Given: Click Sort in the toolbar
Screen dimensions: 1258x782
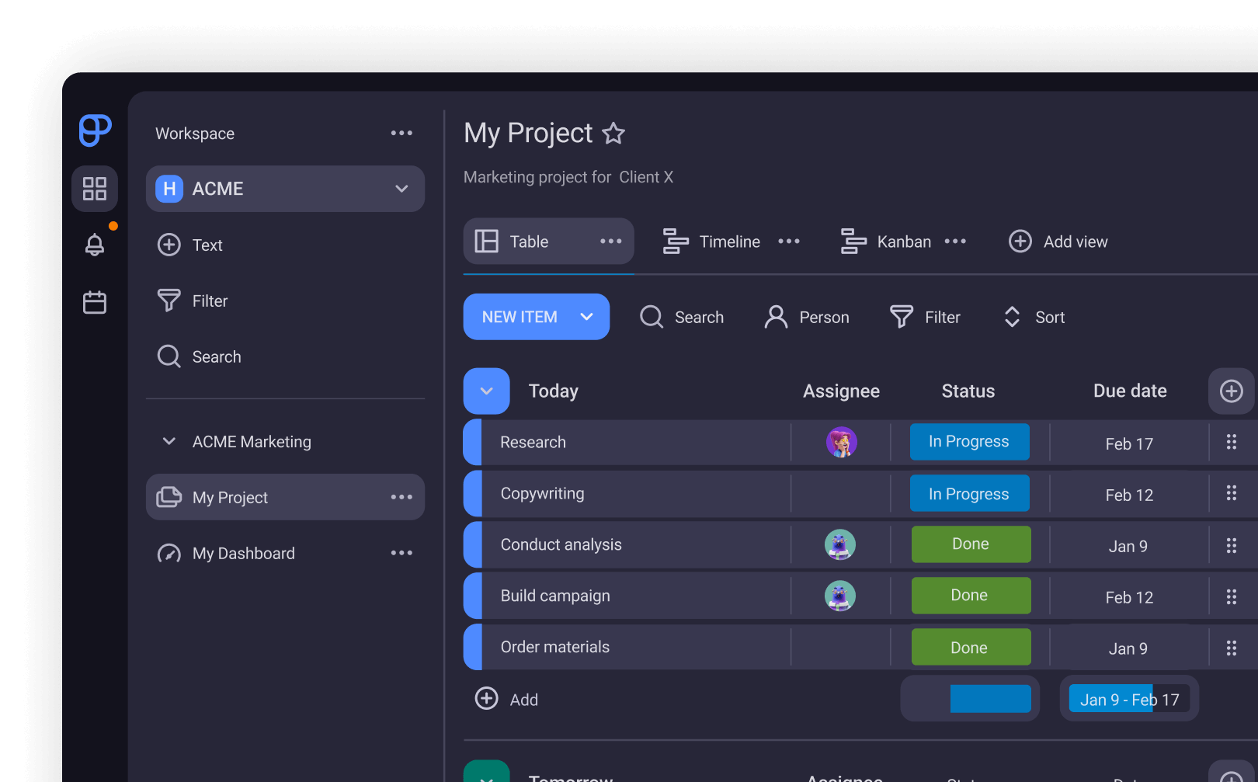Looking at the screenshot, I should pyautogui.click(x=1034, y=317).
